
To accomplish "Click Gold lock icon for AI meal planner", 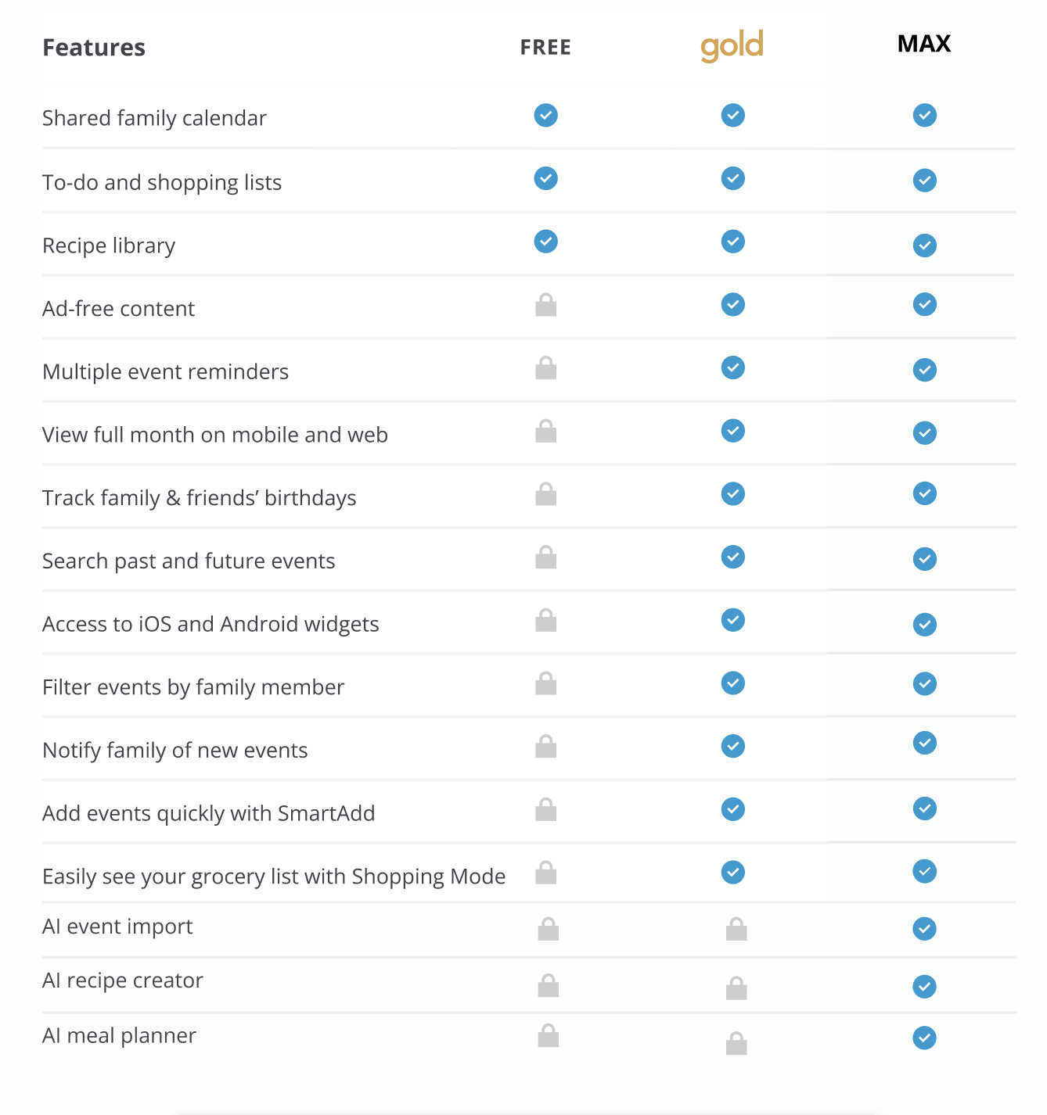I will pos(736,1043).
